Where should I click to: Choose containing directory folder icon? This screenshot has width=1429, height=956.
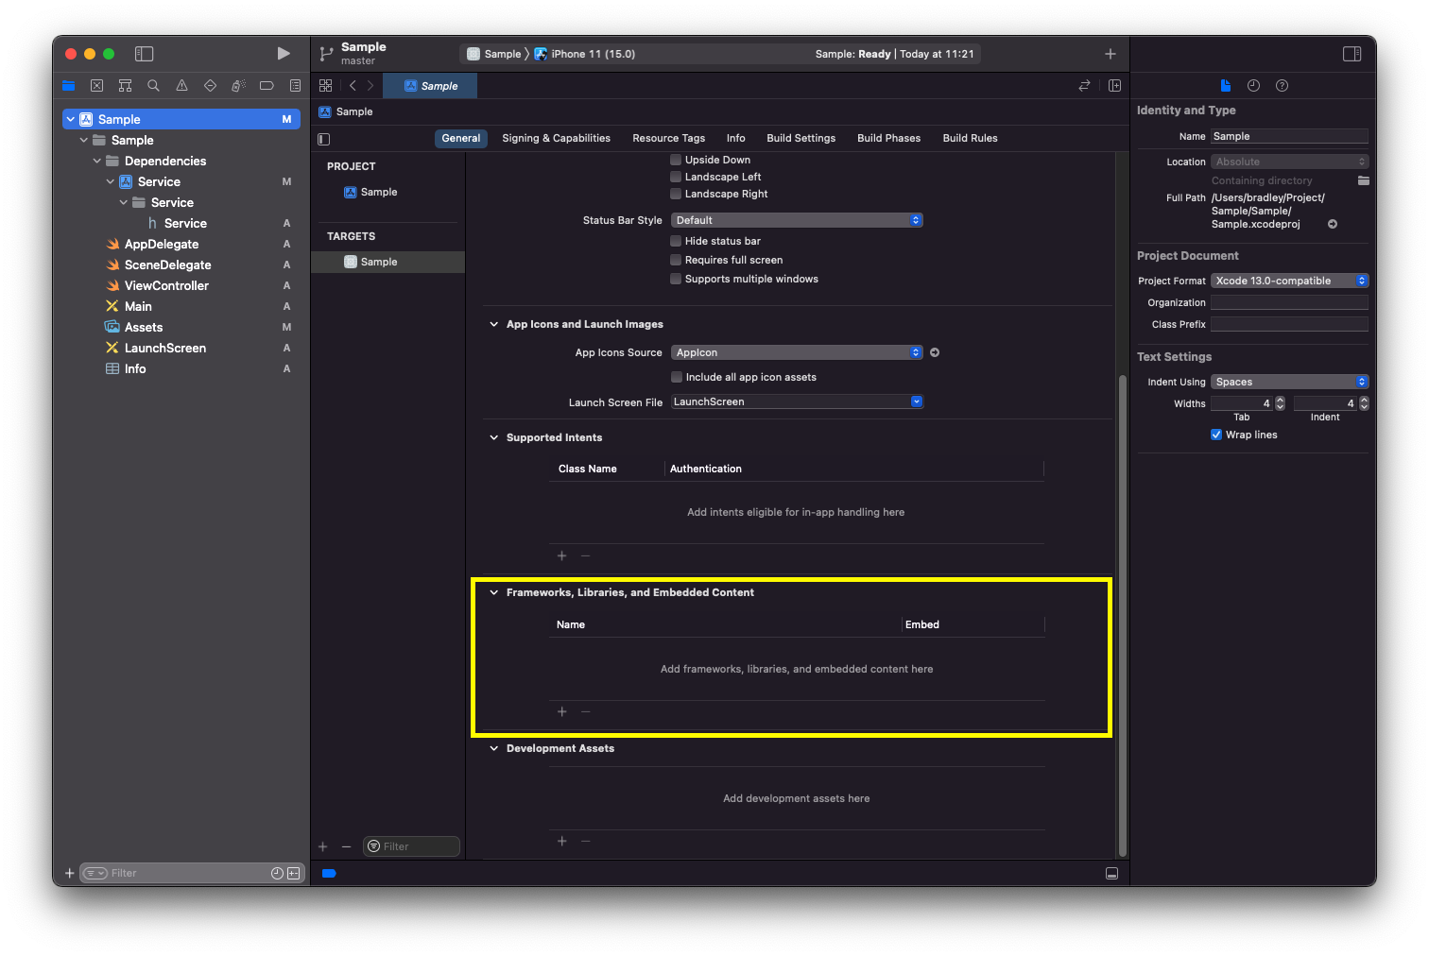coord(1364,180)
